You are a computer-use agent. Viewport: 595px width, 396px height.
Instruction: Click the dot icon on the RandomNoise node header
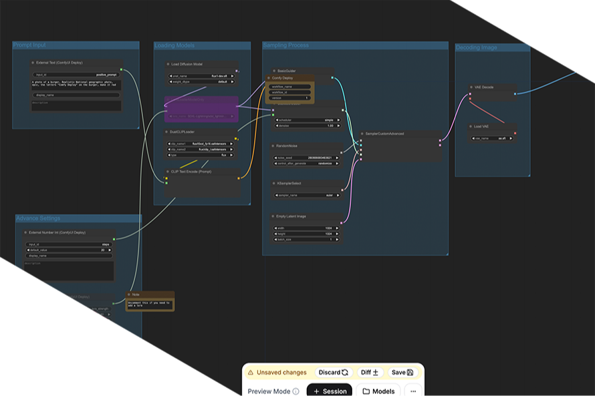point(272,146)
